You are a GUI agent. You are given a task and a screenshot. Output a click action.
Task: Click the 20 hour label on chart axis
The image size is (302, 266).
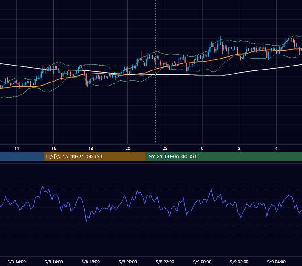click(128, 149)
